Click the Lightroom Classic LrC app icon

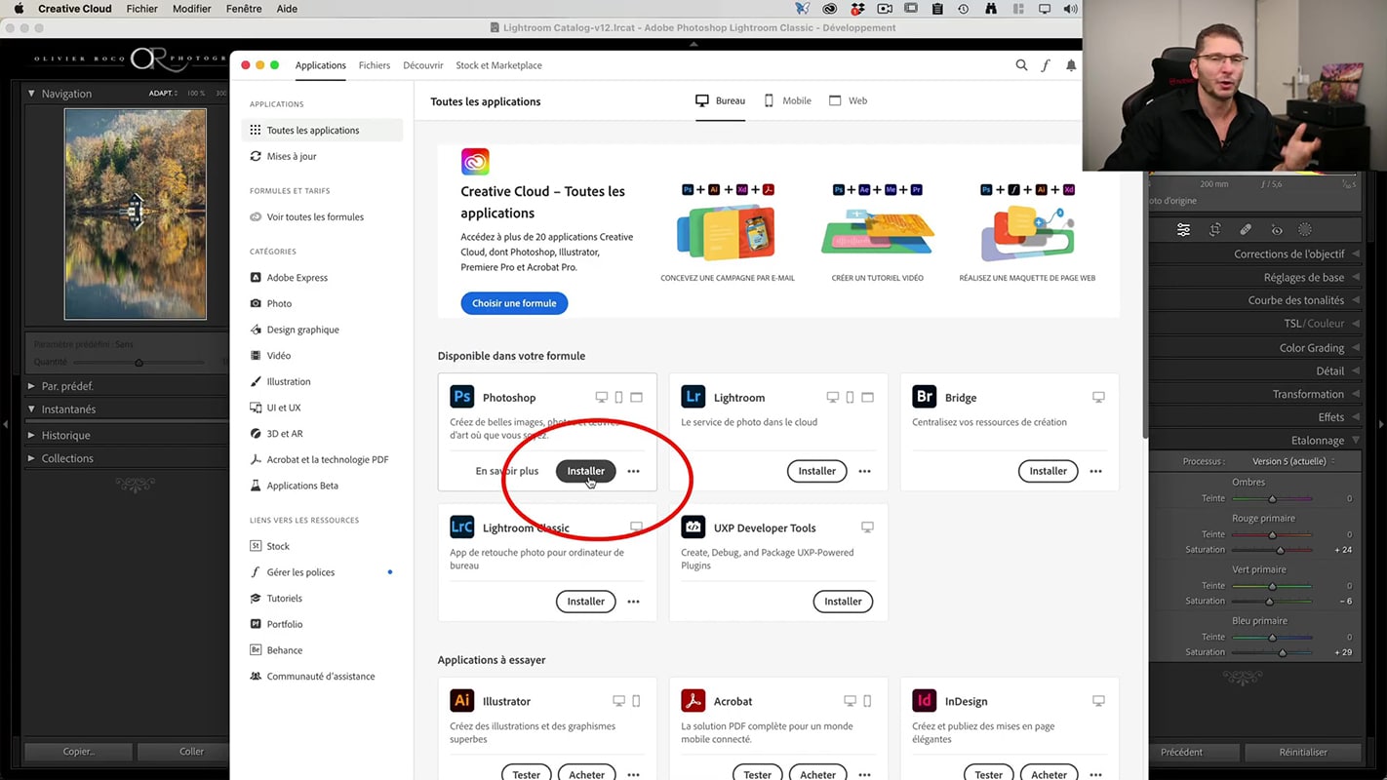pos(462,527)
